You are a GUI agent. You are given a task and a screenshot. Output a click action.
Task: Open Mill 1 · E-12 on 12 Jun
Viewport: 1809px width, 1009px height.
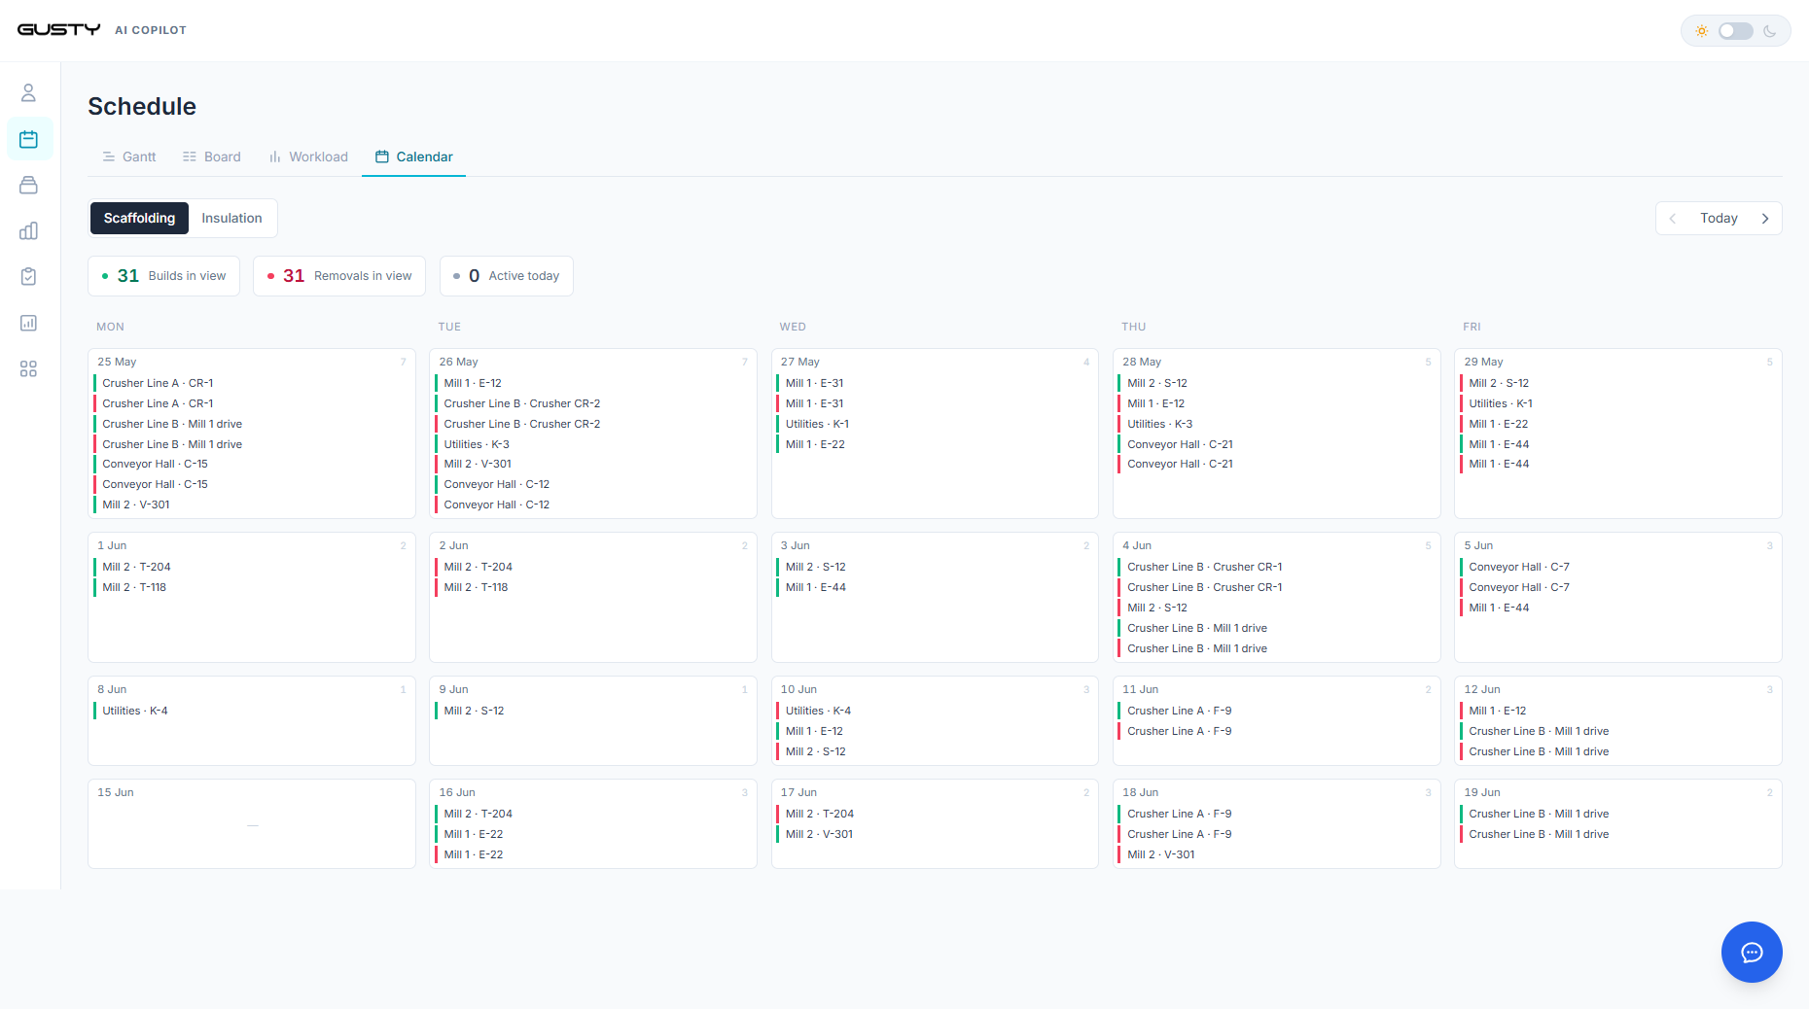coord(1618,711)
